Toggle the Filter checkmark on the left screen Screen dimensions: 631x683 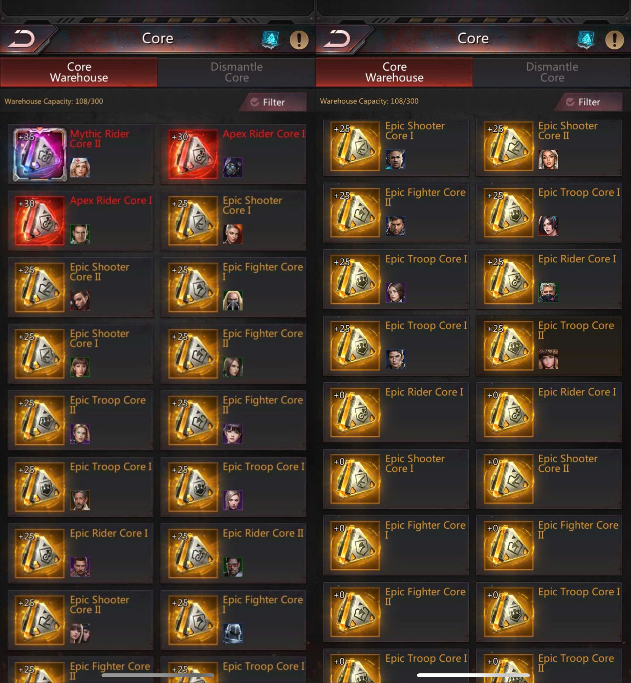point(255,102)
